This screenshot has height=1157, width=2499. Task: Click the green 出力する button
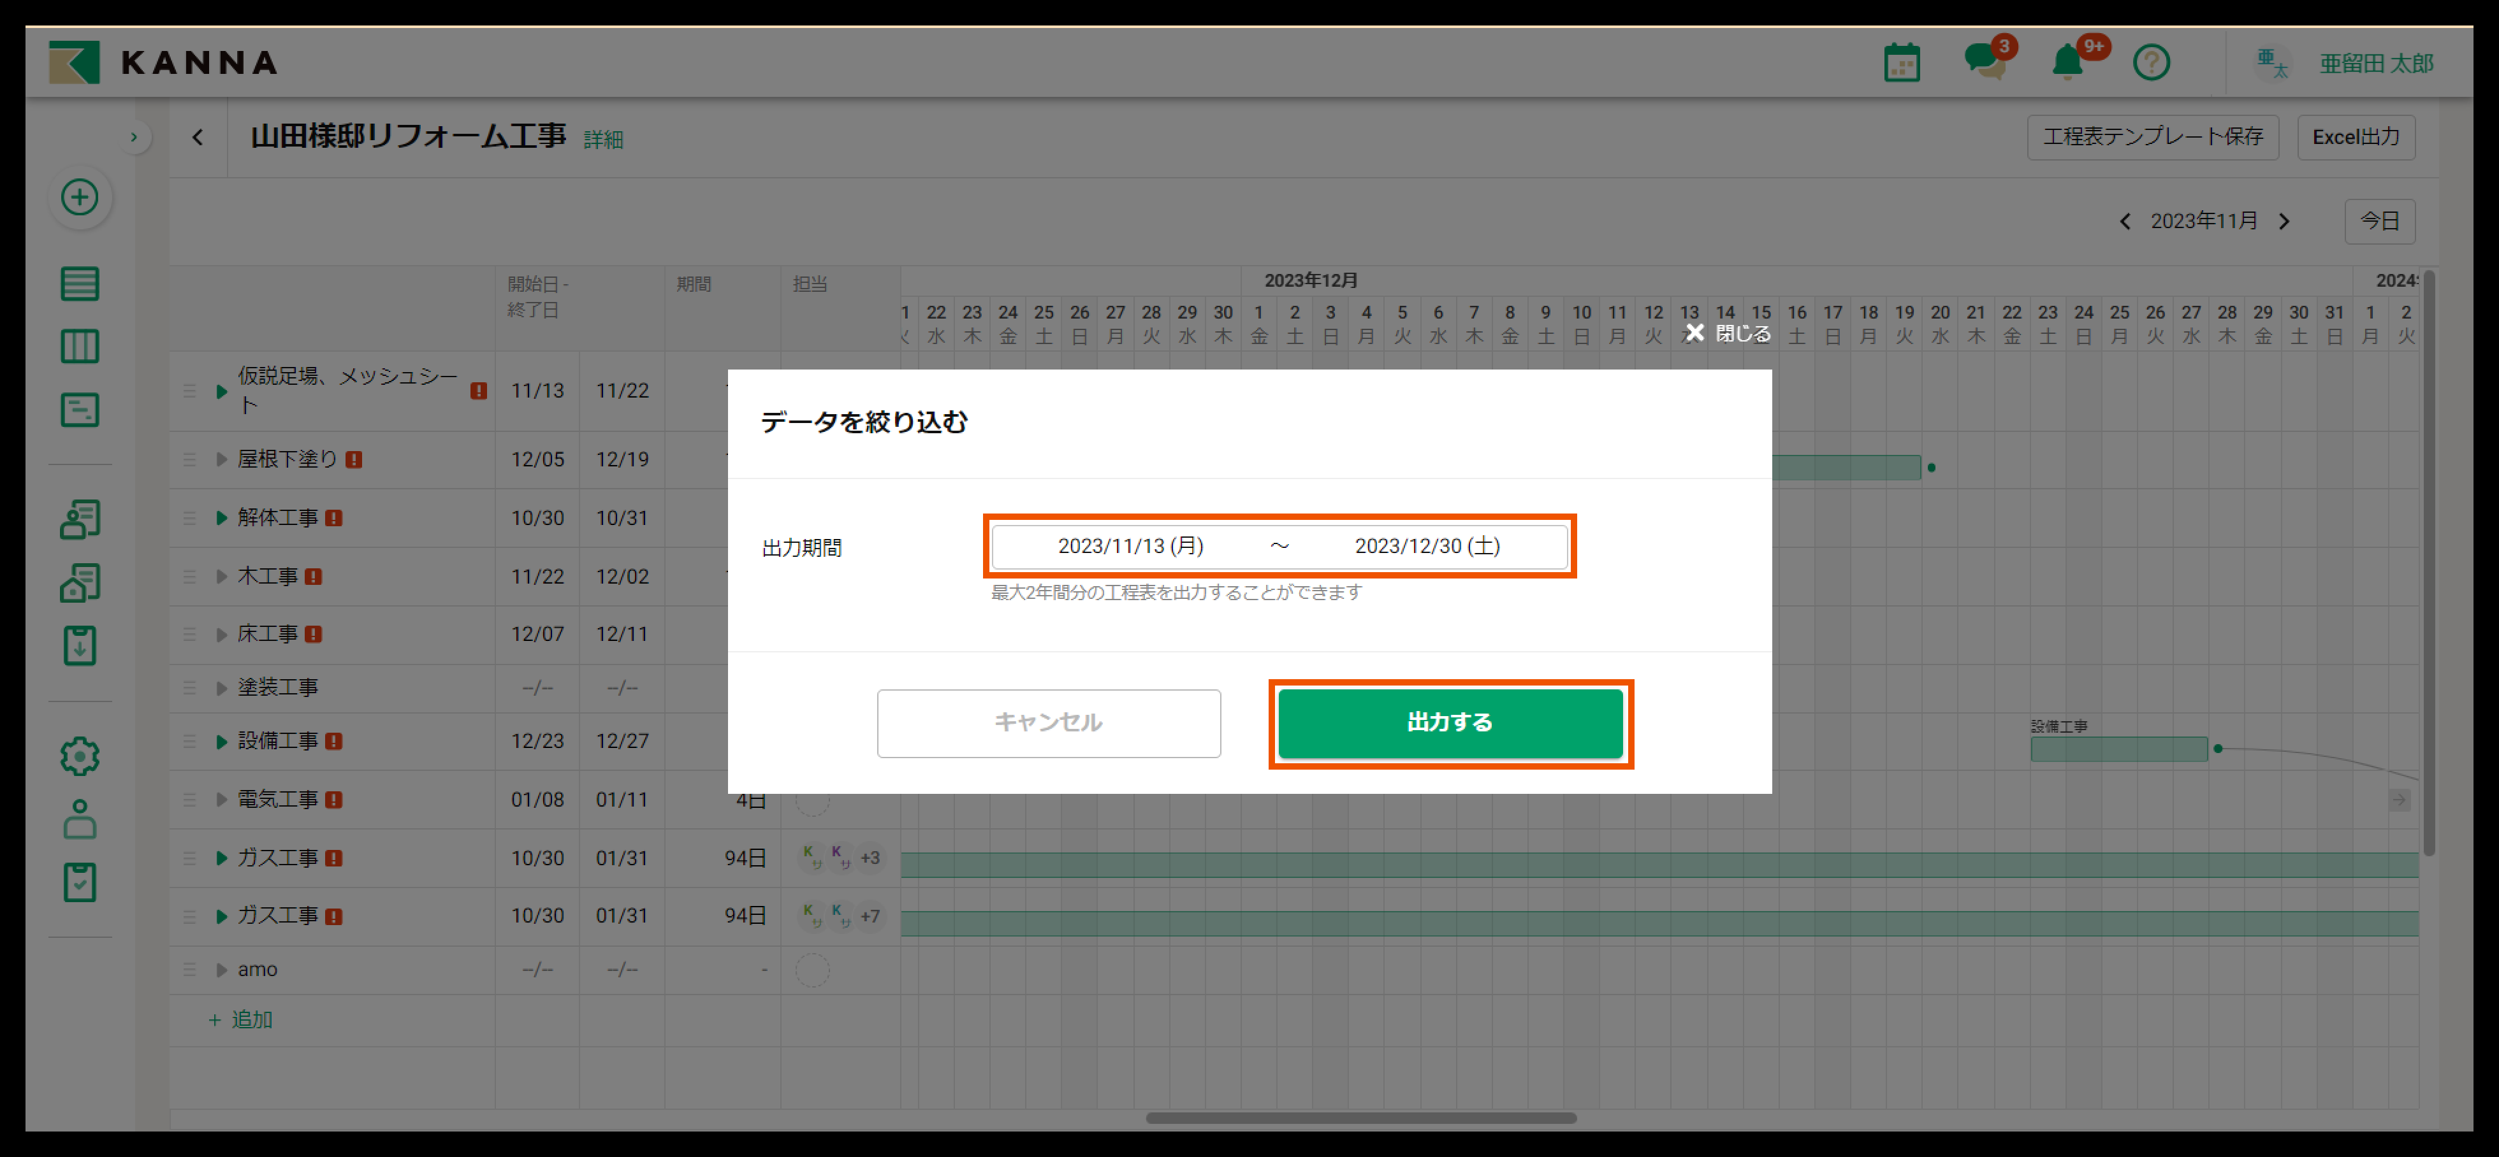1449,722
